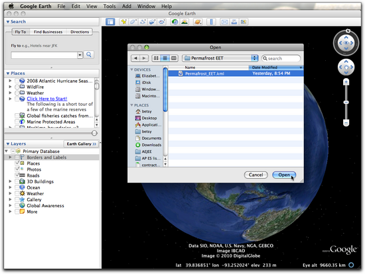Screen dimensions: 365x274
Task: Collapse the Primary Database tree
Action: point(7,151)
